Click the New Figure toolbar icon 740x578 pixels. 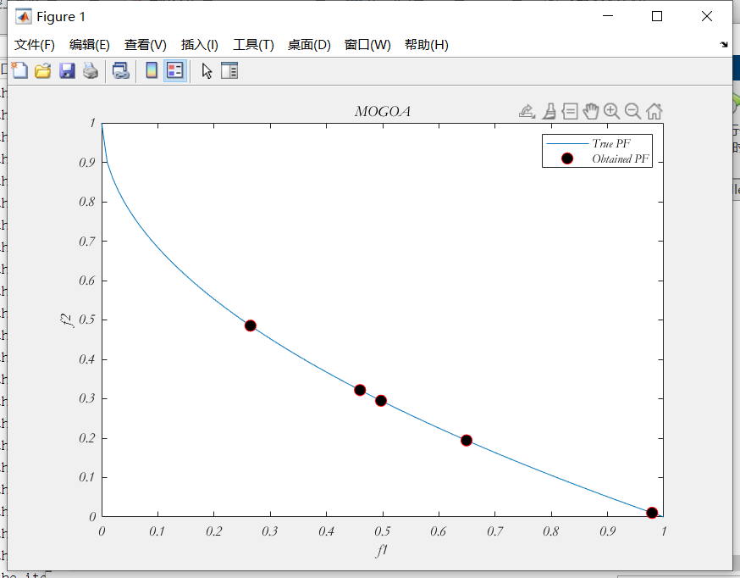(19, 71)
